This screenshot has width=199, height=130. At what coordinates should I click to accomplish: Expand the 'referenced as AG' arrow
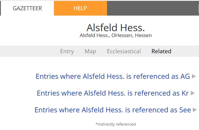194,76
